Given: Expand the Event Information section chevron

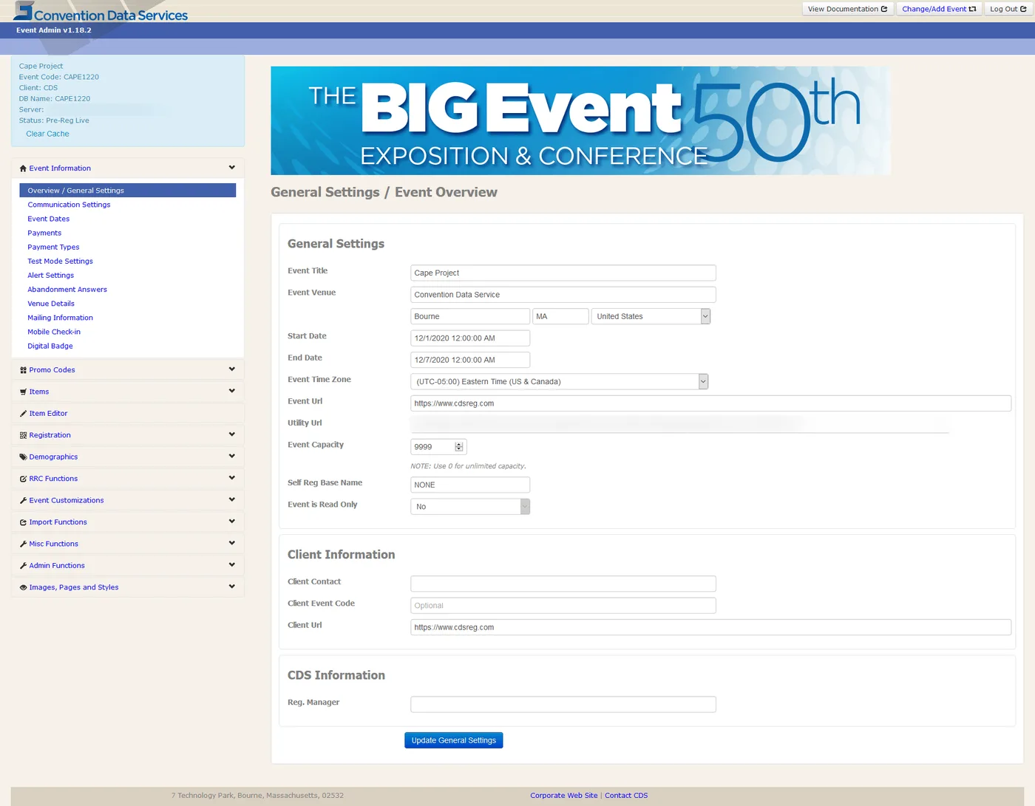Looking at the screenshot, I should [231, 168].
